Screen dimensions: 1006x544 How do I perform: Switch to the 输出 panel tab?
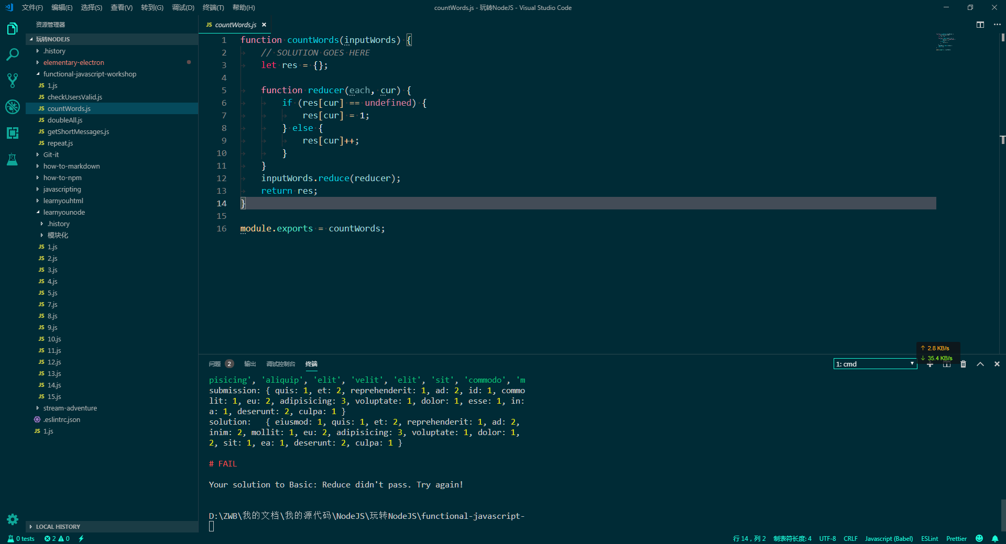(249, 363)
